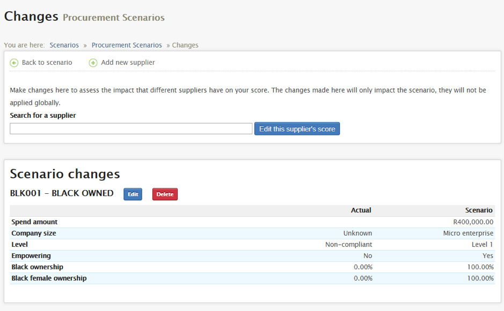Select the Company size row label
Viewport: 504px width, 311px height.
point(34,233)
